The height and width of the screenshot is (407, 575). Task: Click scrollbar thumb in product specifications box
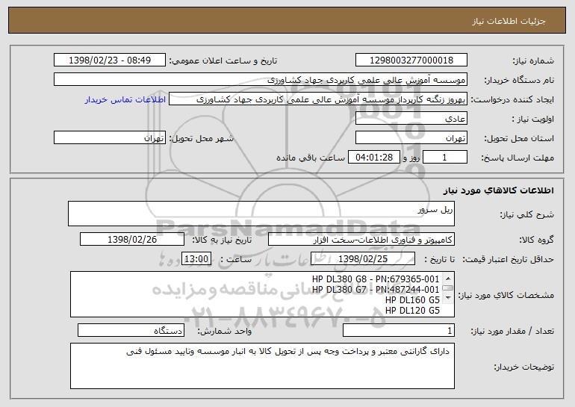[x=448, y=288]
